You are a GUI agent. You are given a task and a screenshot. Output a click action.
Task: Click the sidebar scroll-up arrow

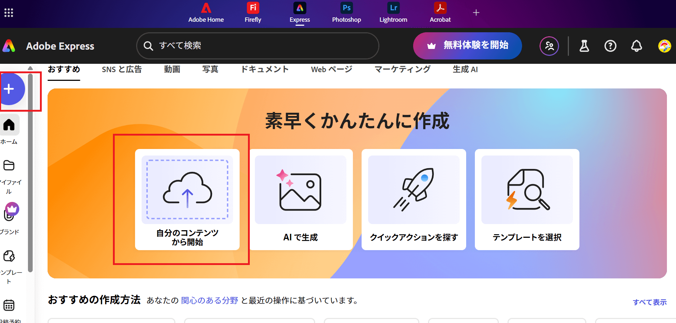[x=30, y=68]
